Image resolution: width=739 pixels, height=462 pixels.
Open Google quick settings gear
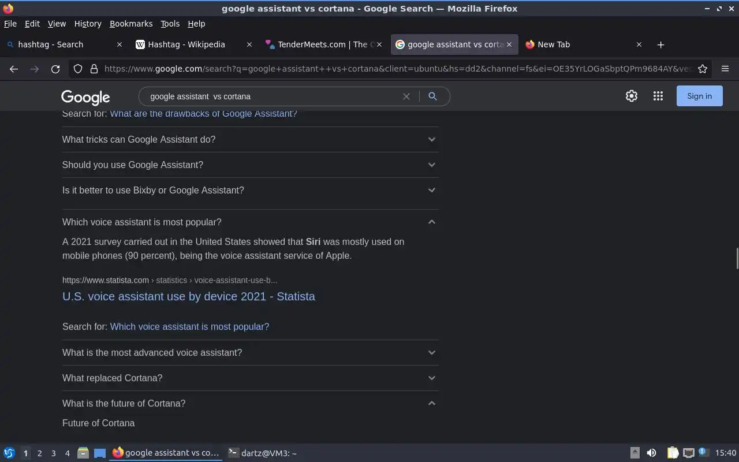[632, 96]
